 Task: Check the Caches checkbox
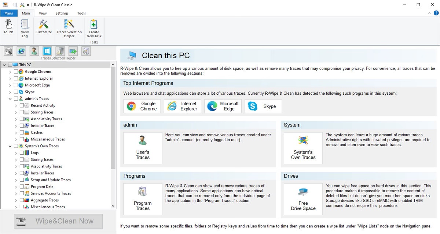[x=22, y=132]
